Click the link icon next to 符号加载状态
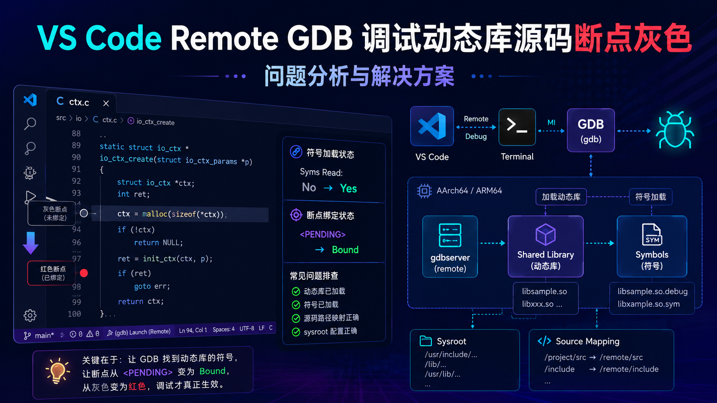The image size is (717, 403). pyautogui.click(x=296, y=152)
